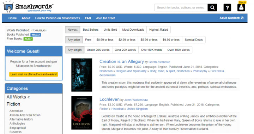Filter price $2.99 or less
The width and height of the screenshot is (254, 134).
(127, 39)
